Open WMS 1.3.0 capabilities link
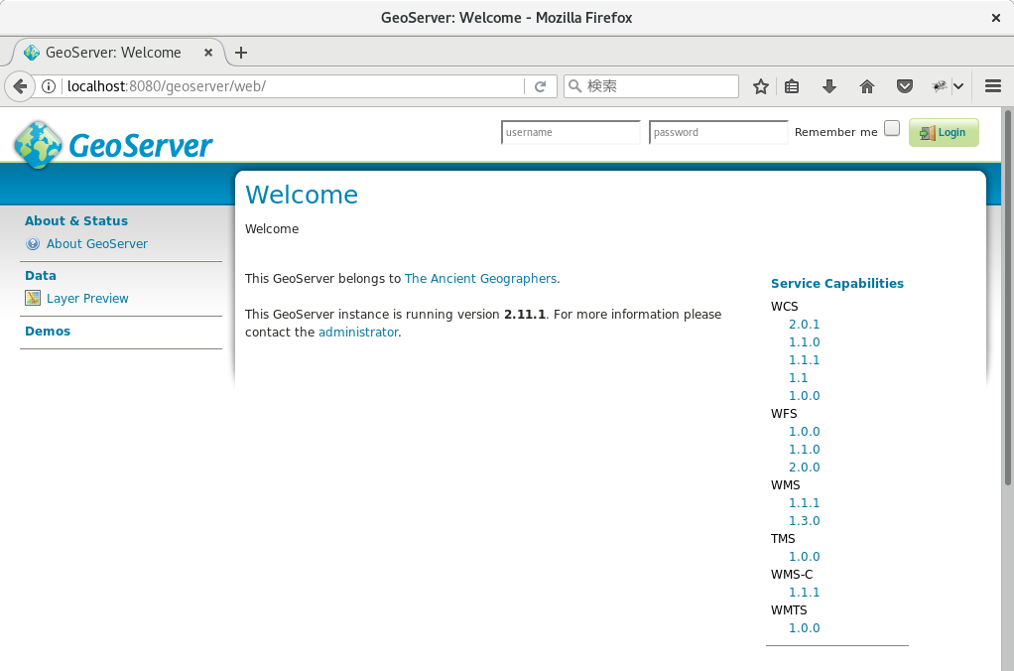Image resolution: width=1014 pixels, height=671 pixels. pyautogui.click(x=804, y=521)
